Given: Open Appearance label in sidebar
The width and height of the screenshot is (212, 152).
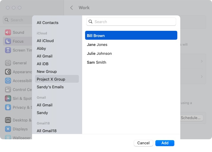Looking at the screenshot, I should click(23, 72).
